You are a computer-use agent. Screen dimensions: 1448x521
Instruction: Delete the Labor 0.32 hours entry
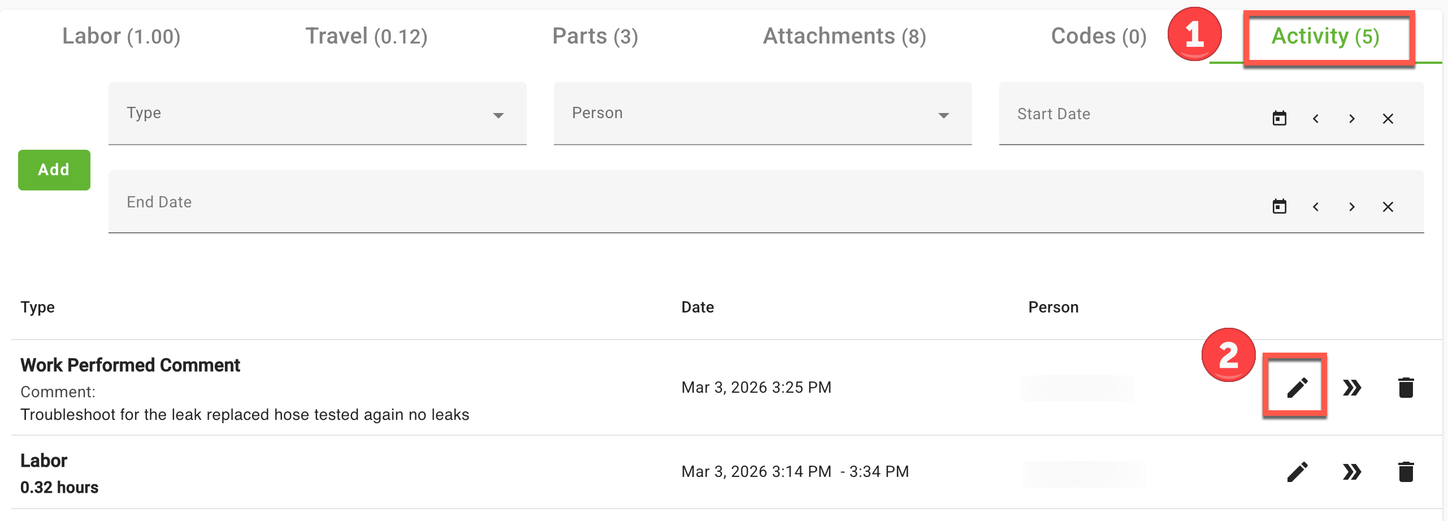(x=1406, y=472)
